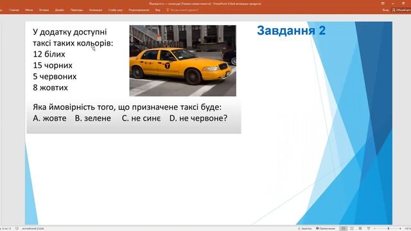
Task: Open the Вид ribbon tab
Action: click(157, 10)
